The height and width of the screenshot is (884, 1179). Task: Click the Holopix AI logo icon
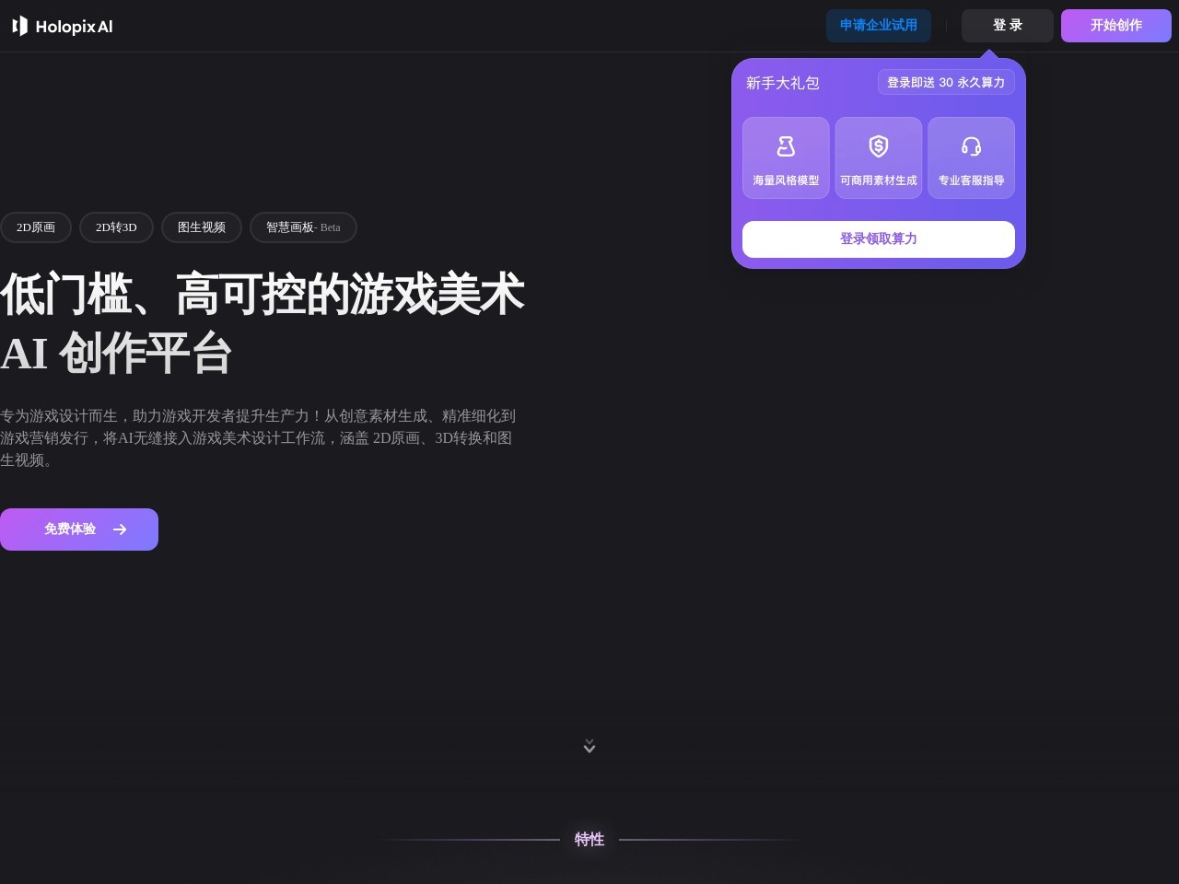[20, 26]
